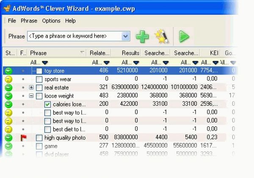Uncheck the calories lose checkbox
Viewport: 254px width, 178px height.
(47, 104)
